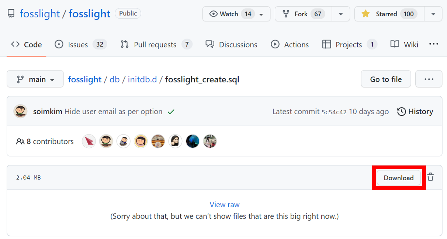Click the View raw link
The image size is (447, 239).
(x=225, y=205)
